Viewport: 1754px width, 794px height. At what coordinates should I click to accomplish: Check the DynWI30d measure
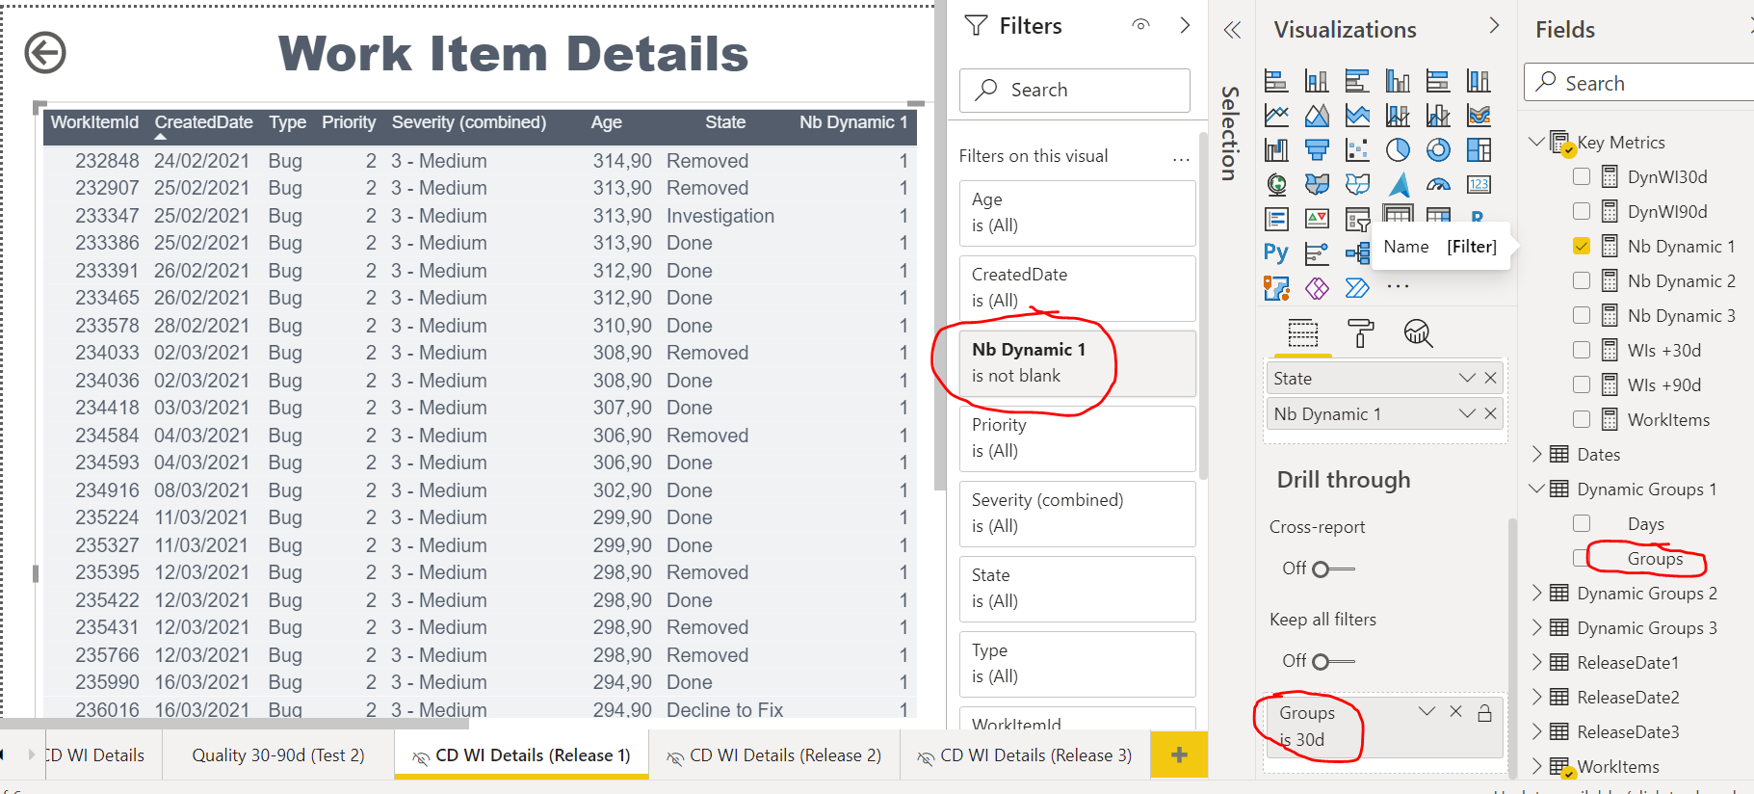tap(1581, 176)
